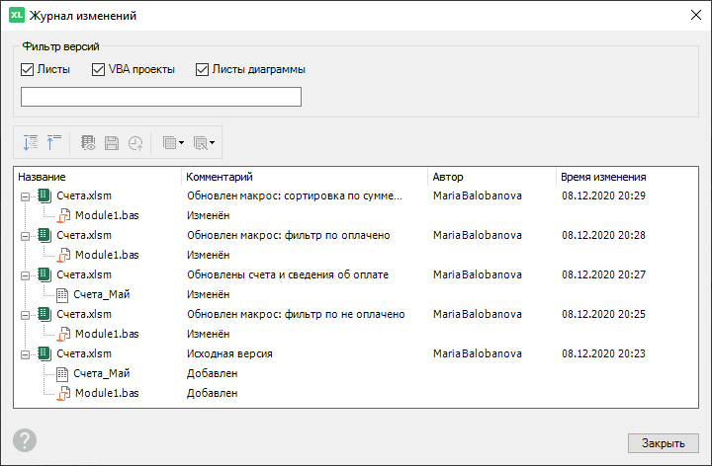This screenshot has width=712, height=466.
Task: Click the Save version (floppy disk) icon
Action: [x=112, y=142]
